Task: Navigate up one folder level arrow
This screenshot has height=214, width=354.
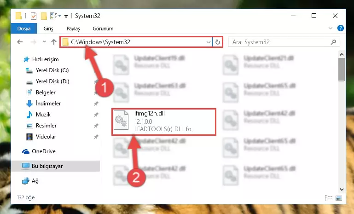Action: pyautogui.click(x=53, y=42)
